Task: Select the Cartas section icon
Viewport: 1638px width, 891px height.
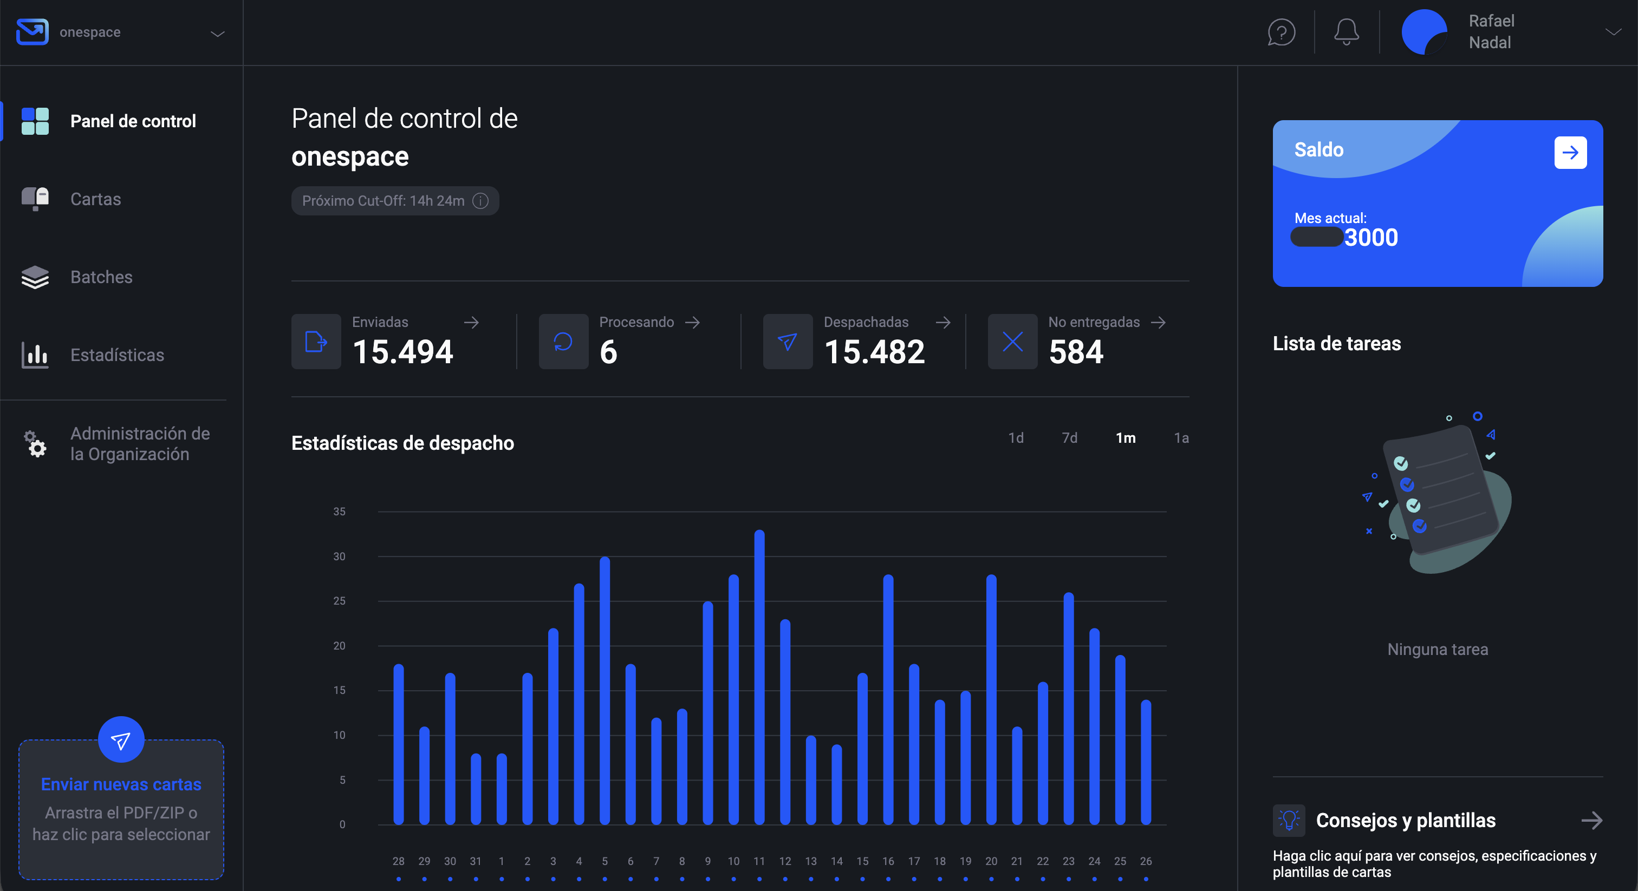Action: click(x=35, y=198)
